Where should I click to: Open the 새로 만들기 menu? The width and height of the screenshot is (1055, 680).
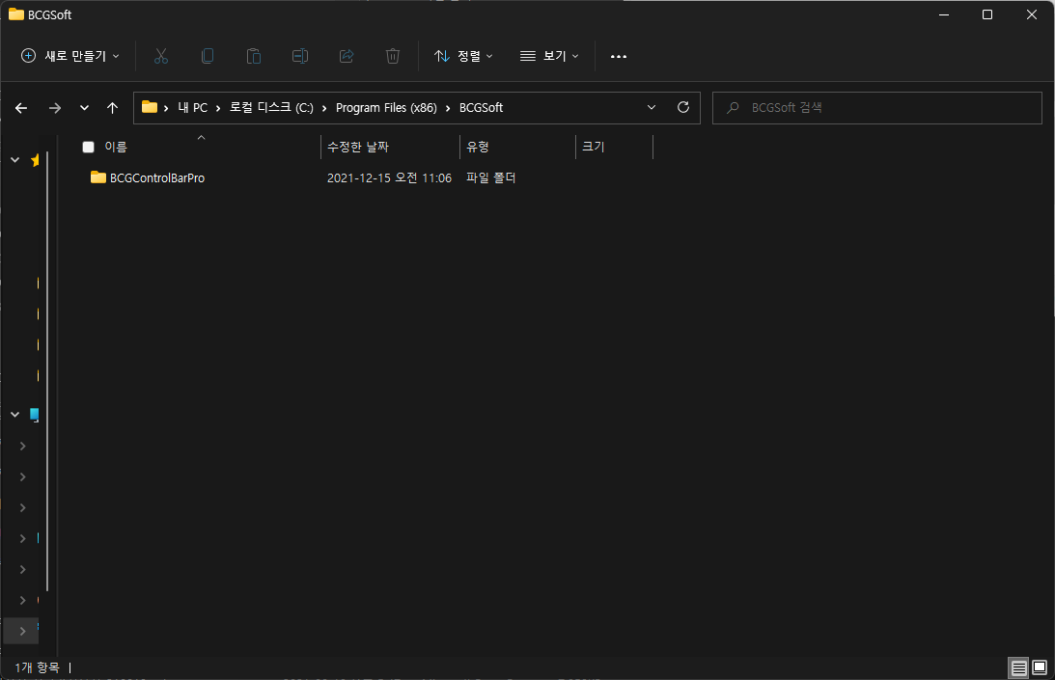click(69, 57)
